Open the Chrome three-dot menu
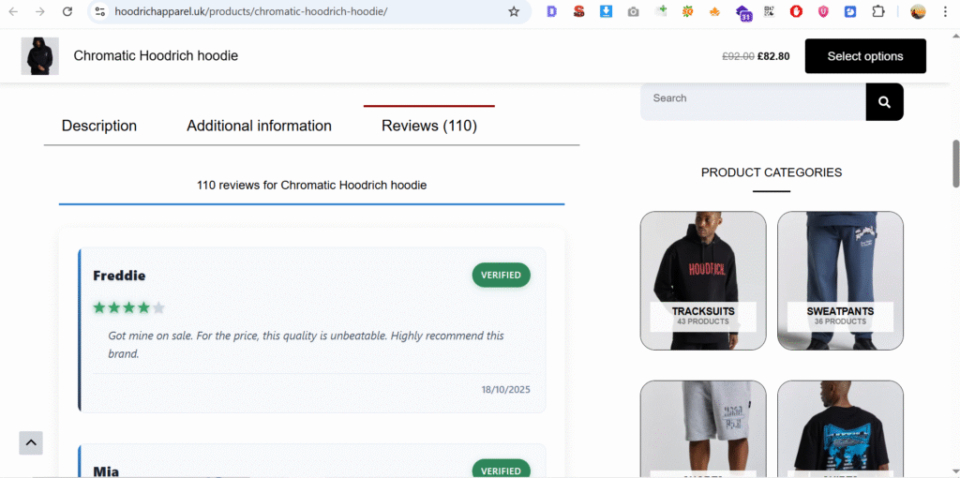Image resolution: width=960 pixels, height=478 pixels. (945, 11)
